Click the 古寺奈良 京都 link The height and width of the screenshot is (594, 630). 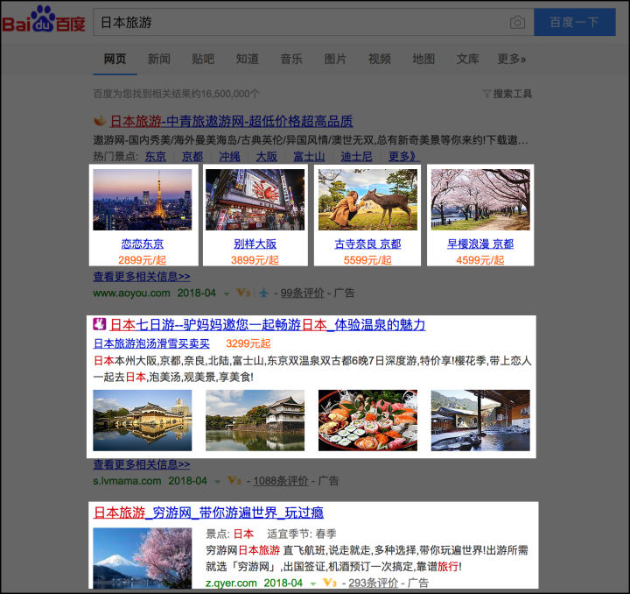[x=367, y=244]
